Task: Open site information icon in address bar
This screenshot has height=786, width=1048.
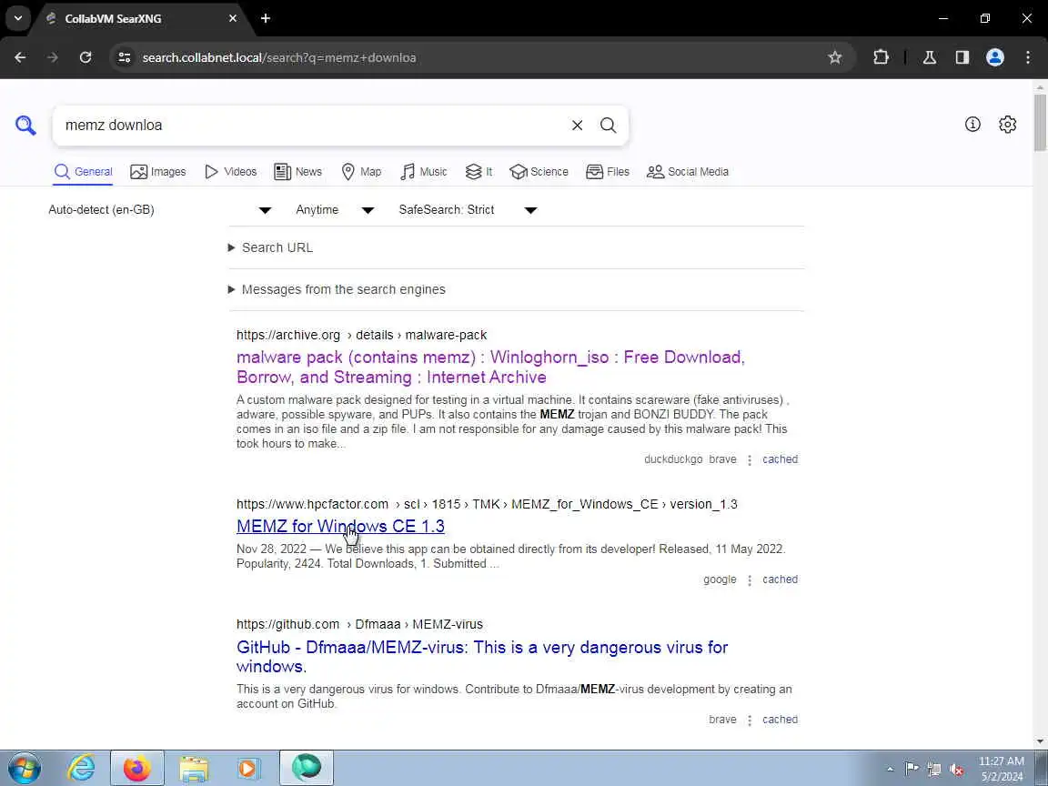Action: point(125,57)
